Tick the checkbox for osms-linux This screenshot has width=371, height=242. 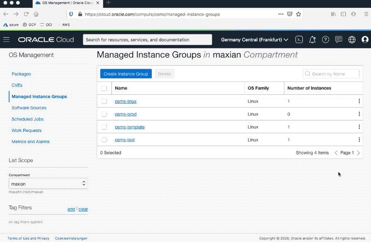pyautogui.click(x=104, y=101)
